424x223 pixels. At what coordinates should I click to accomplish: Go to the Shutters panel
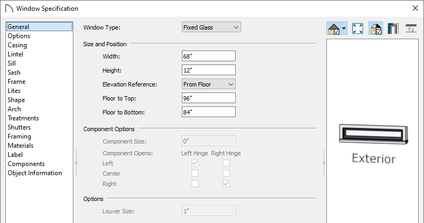click(x=19, y=127)
